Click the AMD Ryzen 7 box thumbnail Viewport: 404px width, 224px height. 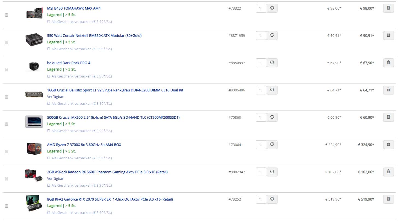34,149
